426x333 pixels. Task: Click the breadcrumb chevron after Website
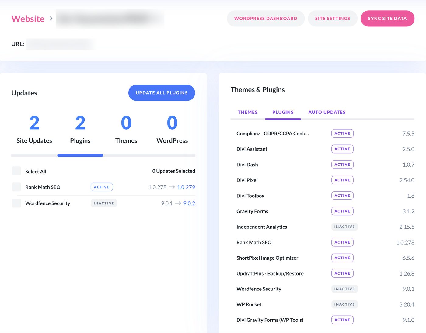[x=51, y=19]
